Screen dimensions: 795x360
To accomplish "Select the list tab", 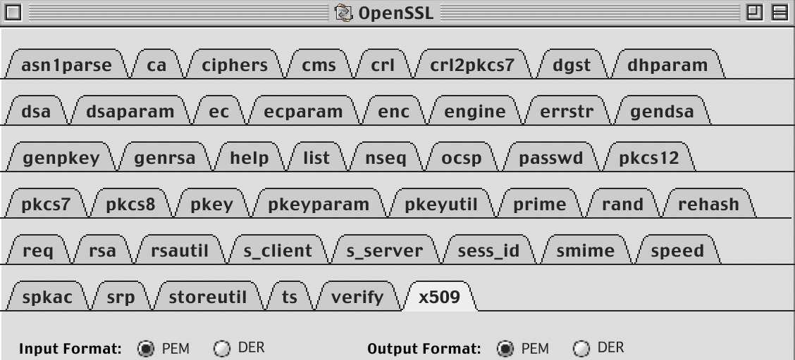I will click(316, 157).
